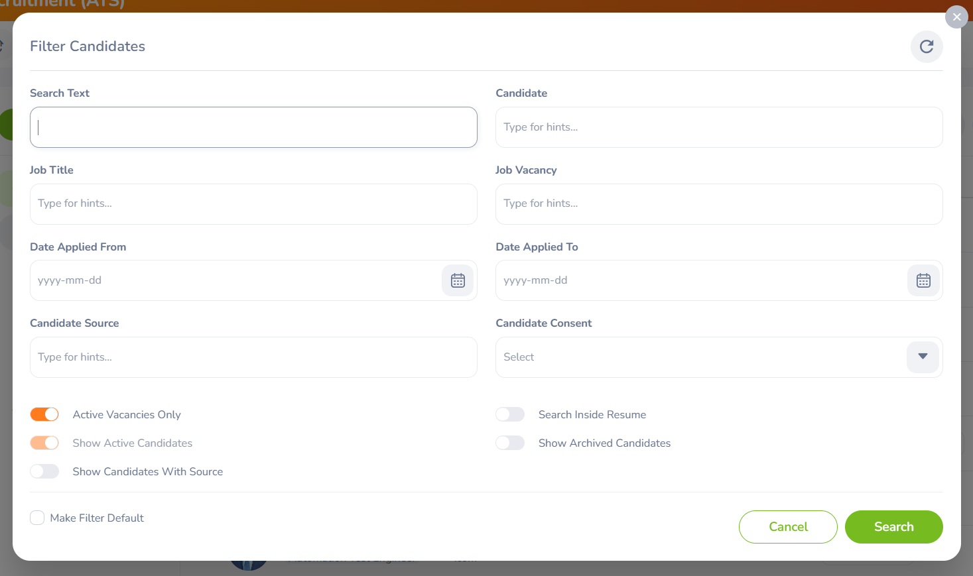Click the Cancel button
Screen dimensions: 973x576
[x=788, y=527]
